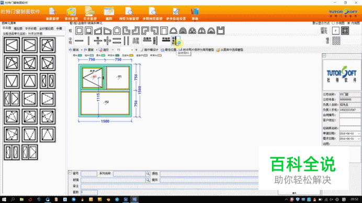The image size is (362, 203).
Task: Open the zoom value 15 dropdown
Action: (132, 50)
